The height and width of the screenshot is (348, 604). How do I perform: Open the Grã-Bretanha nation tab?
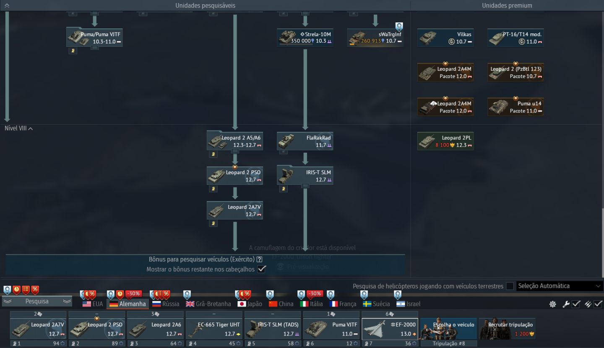point(208,304)
